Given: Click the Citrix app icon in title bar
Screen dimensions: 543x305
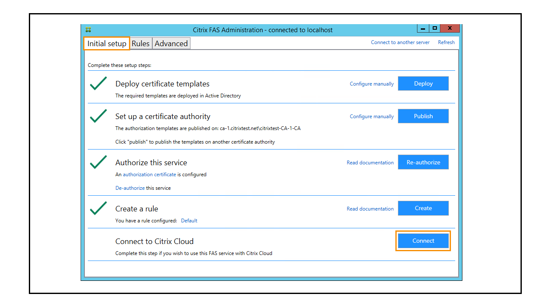Looking at the screenshot, I should tap(88, 30).
